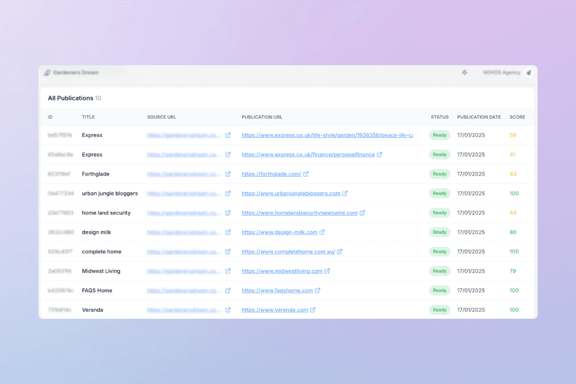Open the NOVOS Agency avatar menu
Viewport: 576px width, 384px height.
[528, 72]
